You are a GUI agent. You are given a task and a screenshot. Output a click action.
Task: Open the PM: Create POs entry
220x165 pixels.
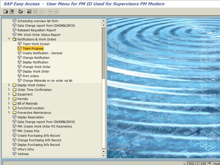(x=28, y=131)
